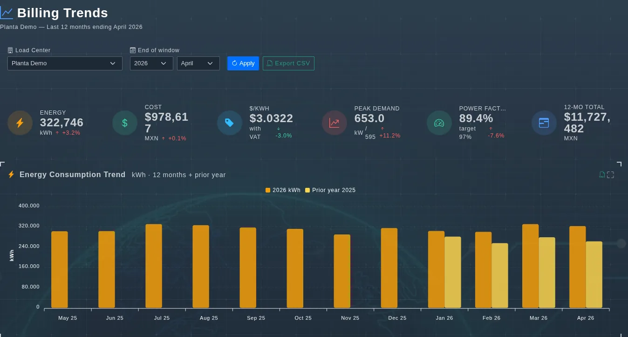Image resolution: width=628 pixels, height=337 pixels.
Task: Click calendar icon next to End of window
Action: pos(133,50)
